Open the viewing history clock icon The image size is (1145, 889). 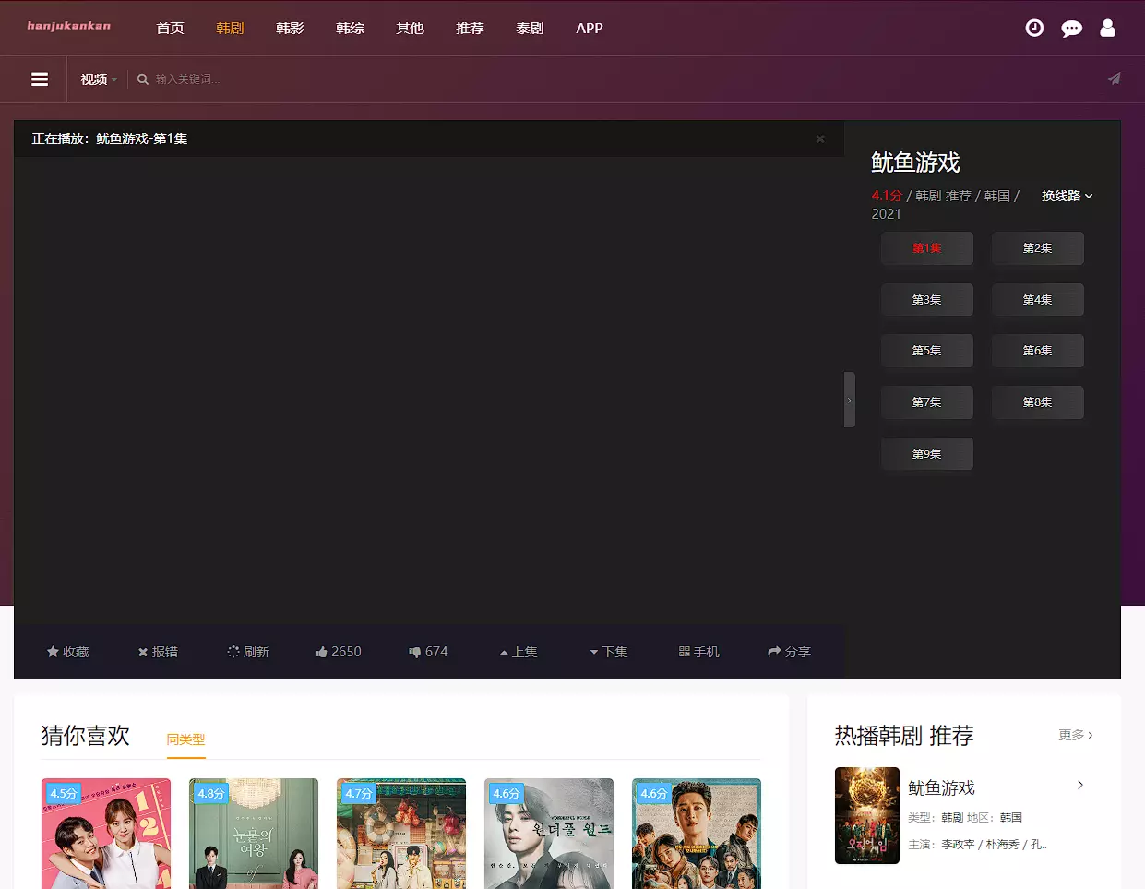[x=1034, y=29]
